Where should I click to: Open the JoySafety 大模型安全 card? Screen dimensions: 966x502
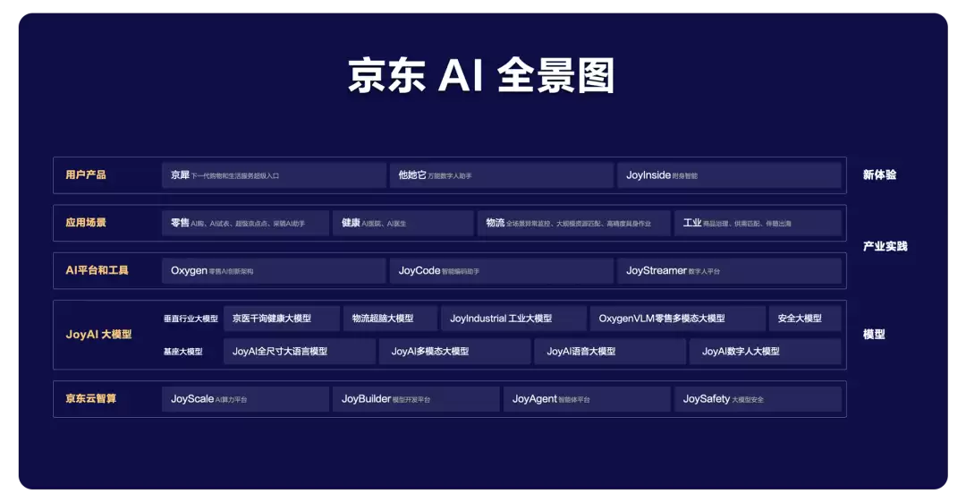click(758, 399)
